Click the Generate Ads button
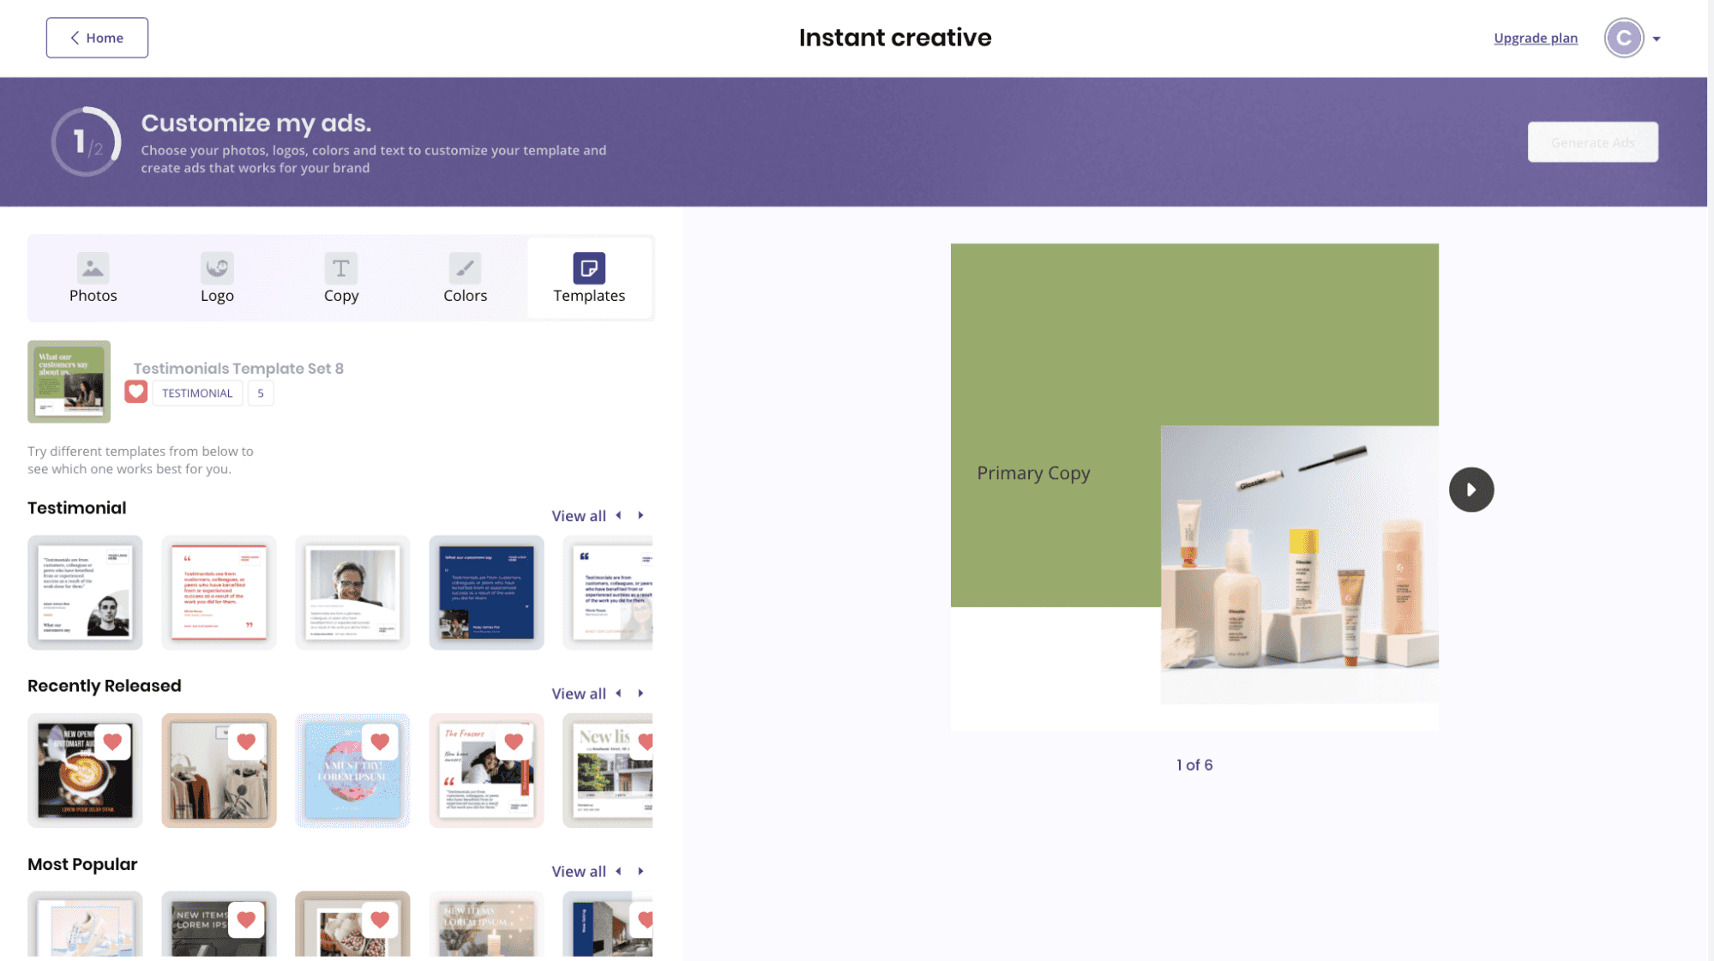Screen dimensions: 1714x961 1593,141
